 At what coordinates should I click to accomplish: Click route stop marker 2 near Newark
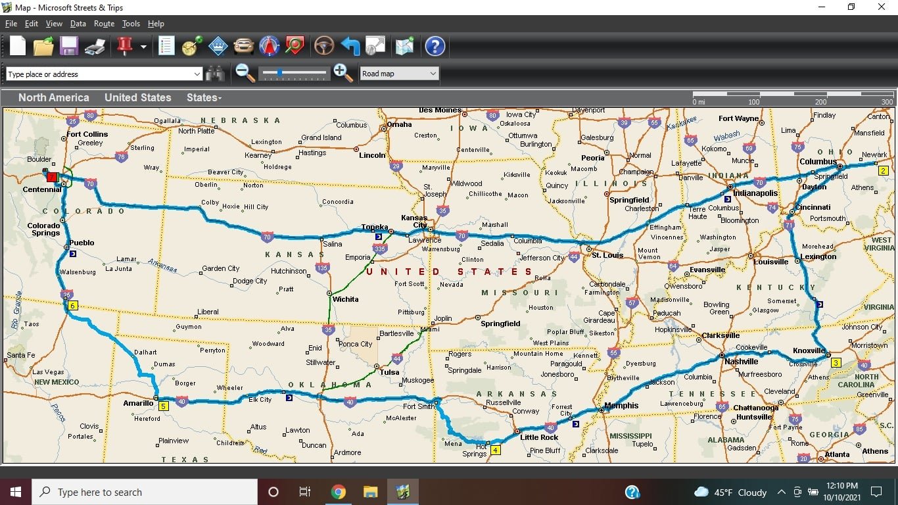click(884, 170)
